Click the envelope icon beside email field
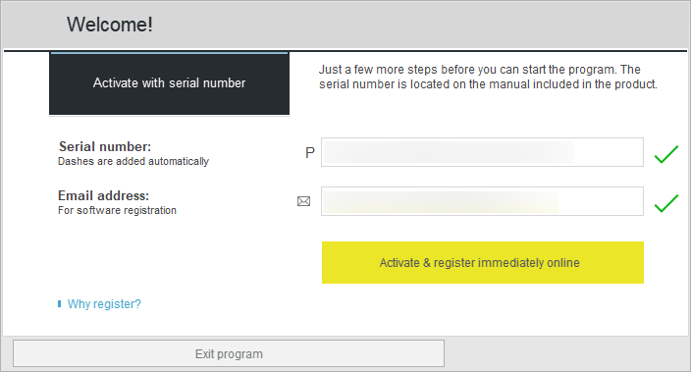The height and width of the screenshot is (372, 691). coord(303,201)
